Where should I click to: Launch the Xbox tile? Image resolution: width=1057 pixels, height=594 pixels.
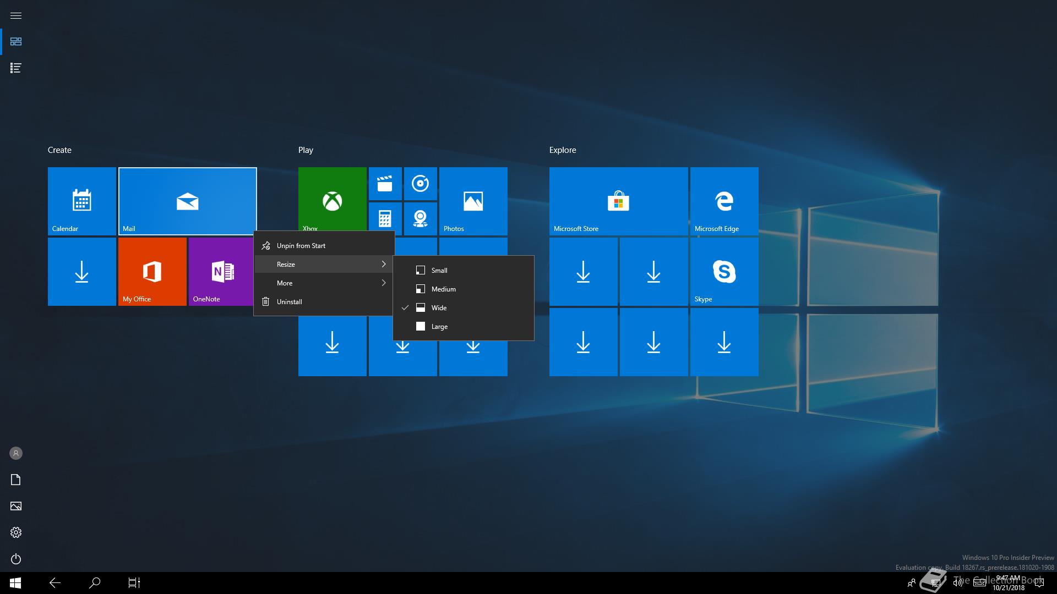click(332, 199)
